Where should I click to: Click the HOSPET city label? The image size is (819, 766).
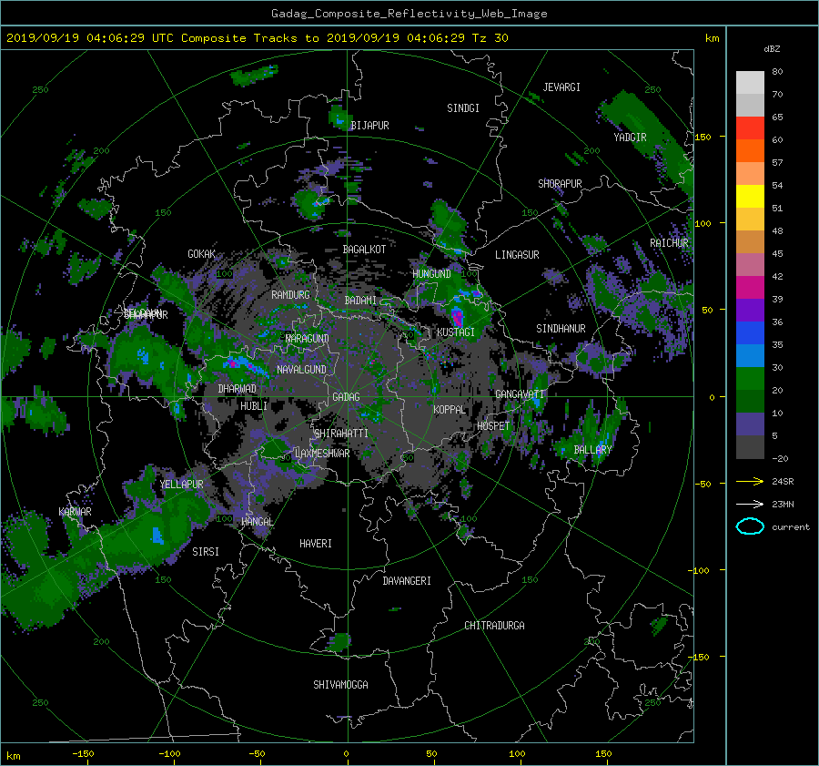pyautogui.click(x=493, y=426)
